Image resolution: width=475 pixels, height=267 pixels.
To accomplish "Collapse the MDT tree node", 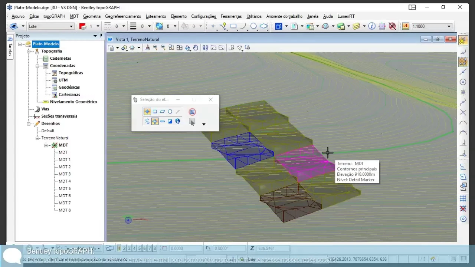I will (x=46, y=145).
